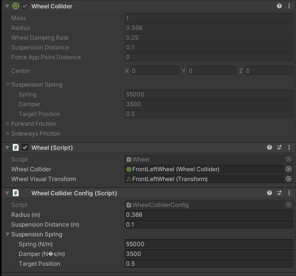This screenshot has width=296, height=276.
Task: Expand the Forward Friction section
Action: click(x=8, y=124)
